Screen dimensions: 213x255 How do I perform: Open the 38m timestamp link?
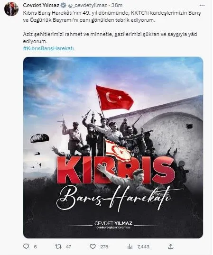pos(117,5)
